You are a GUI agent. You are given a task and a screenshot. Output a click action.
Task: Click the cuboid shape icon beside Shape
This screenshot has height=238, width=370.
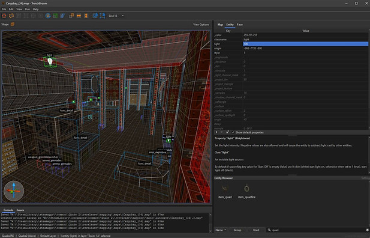[x=13, y=25]
